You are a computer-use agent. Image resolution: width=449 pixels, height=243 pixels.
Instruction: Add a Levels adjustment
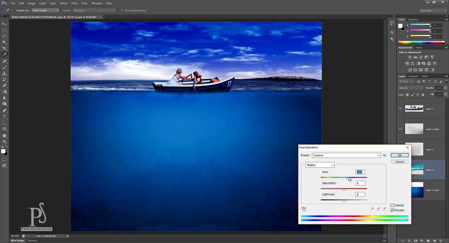[x=415, y=57]
